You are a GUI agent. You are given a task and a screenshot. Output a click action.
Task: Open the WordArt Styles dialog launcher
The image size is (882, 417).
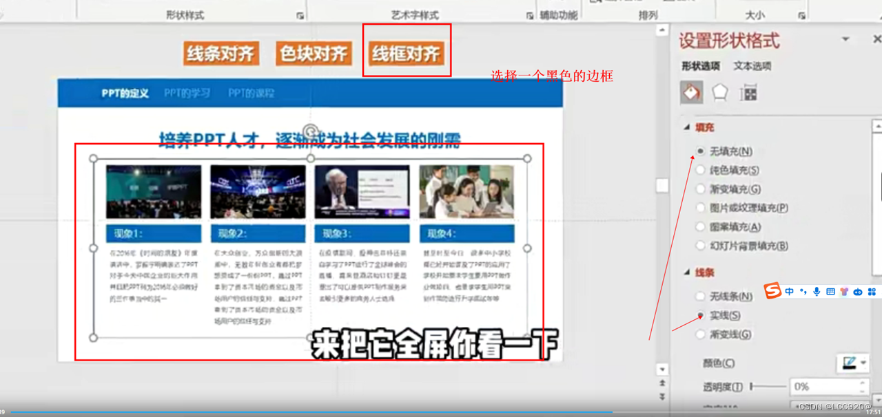coord(529,15)
